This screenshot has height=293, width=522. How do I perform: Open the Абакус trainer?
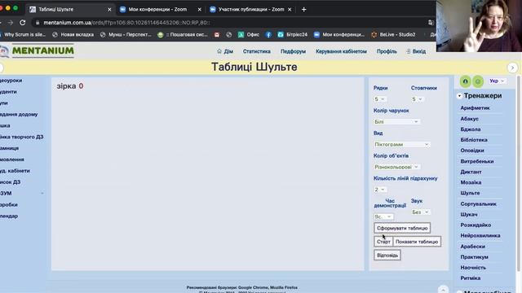click(470, 119)
